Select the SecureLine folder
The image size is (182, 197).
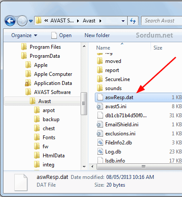click(x=117, y=79)
